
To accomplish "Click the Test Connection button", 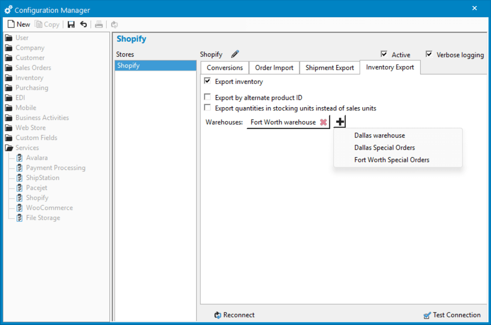I will pyautogui.click(x=452, y=315).
